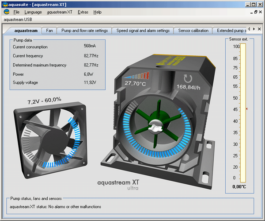Open the Help menu

pyautogui.click(x=97, y=12)
